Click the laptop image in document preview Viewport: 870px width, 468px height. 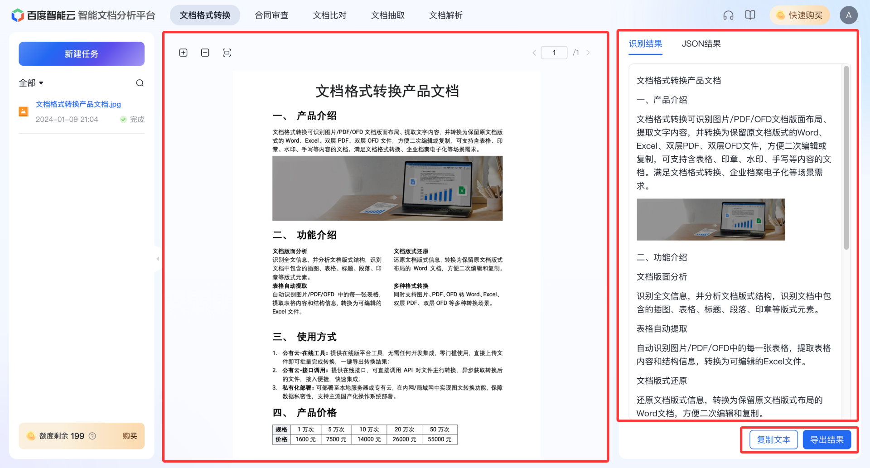387,188
